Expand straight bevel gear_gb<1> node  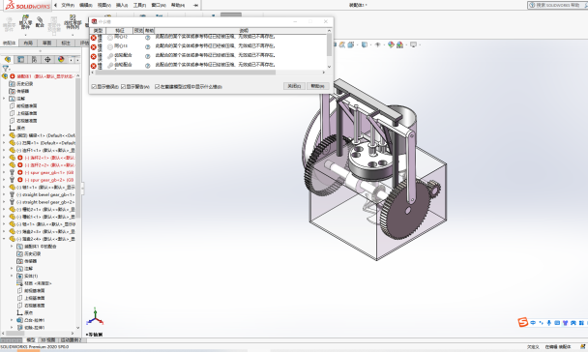tap(4, 194)
